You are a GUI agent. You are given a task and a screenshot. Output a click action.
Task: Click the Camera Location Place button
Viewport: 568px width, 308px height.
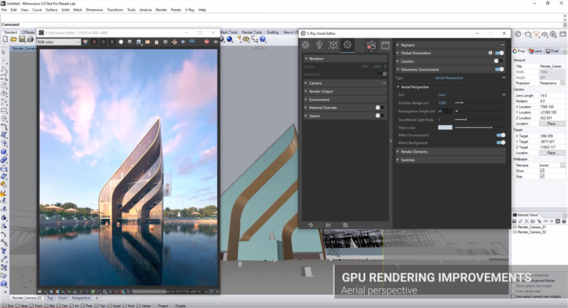click(x=552, y=124)
